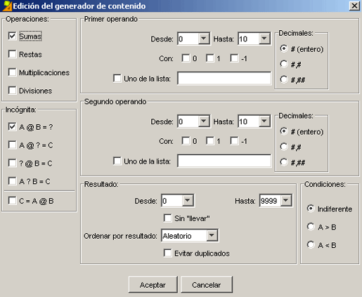
Task: Check Con 1 for Primer operando
Action: (x=210, y=58)
